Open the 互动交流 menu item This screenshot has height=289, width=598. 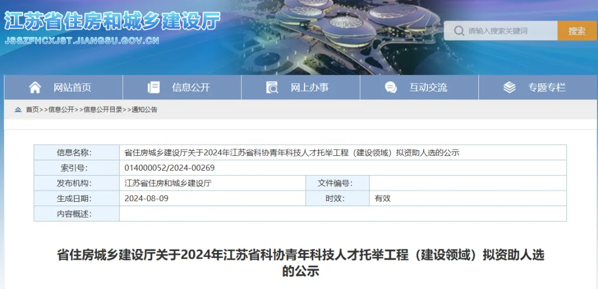tap(419, 87)
